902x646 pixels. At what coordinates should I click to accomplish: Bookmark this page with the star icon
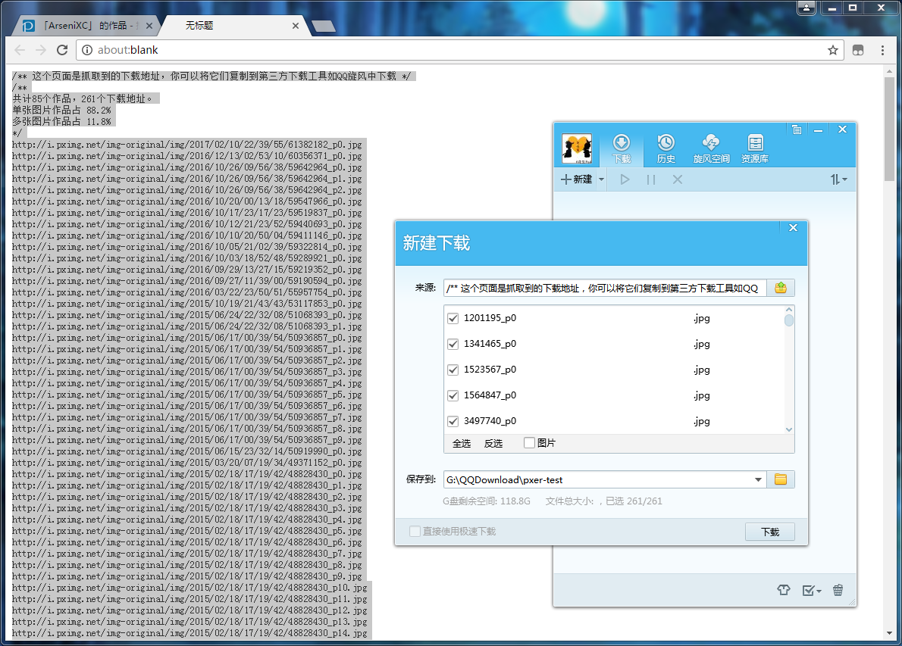(x=832, y=50)
